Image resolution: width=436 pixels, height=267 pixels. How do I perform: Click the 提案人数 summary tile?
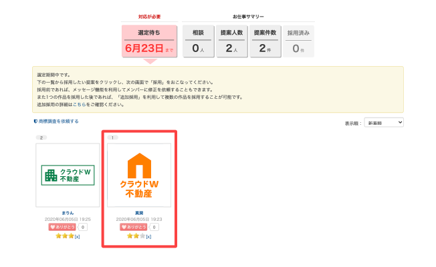coord(230,41)
